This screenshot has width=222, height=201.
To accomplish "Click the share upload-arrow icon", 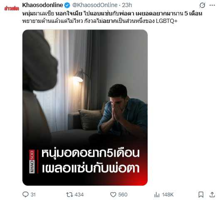I will point(212,194).
